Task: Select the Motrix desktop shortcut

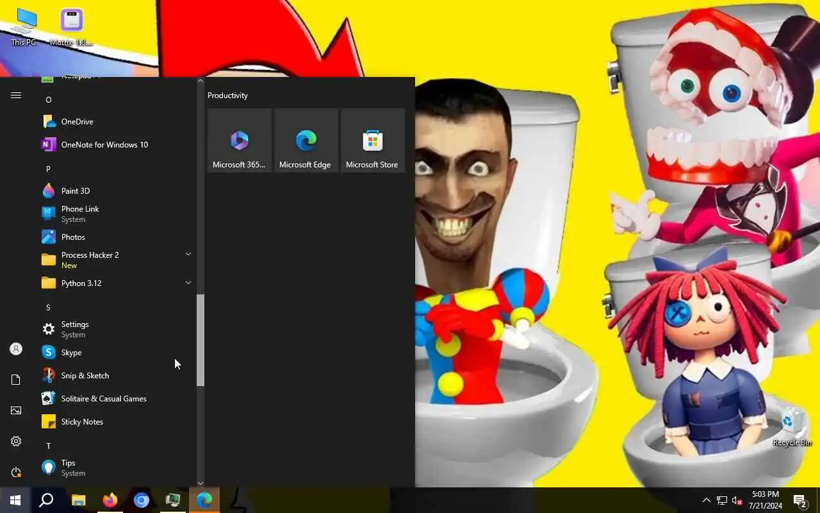Action: [x=71, y=28]
